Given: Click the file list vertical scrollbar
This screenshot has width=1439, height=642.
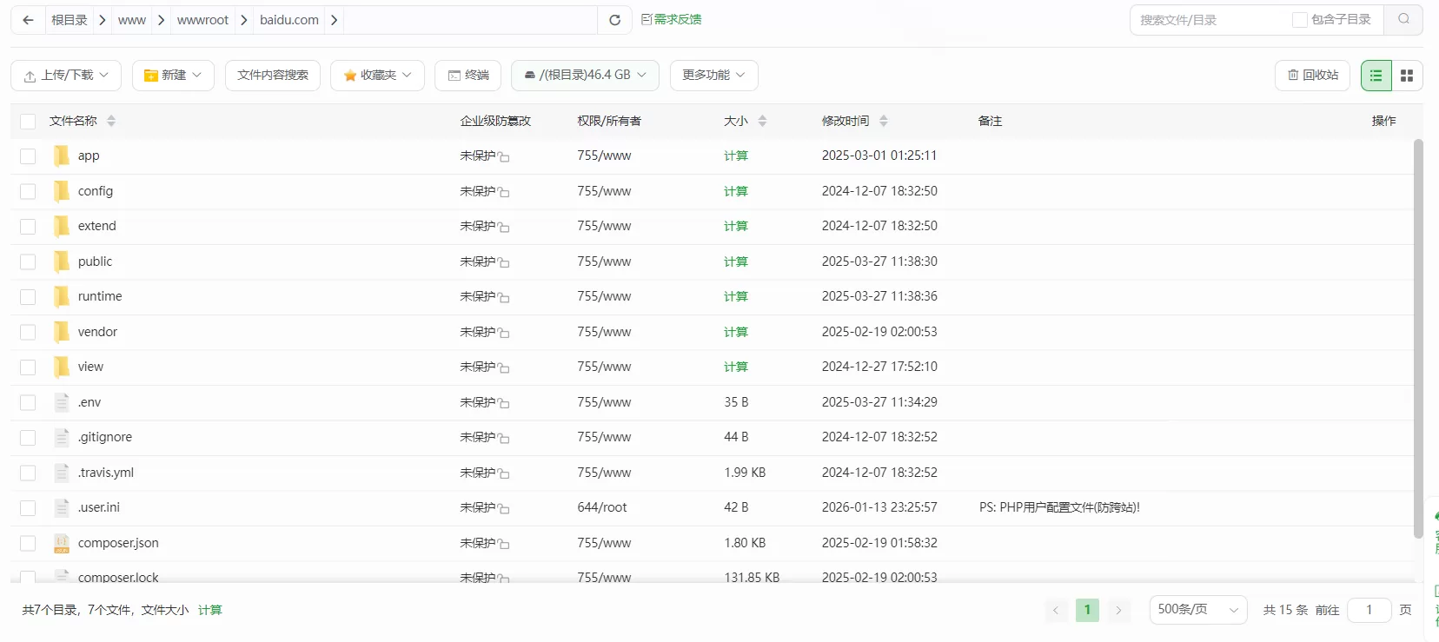Looking at the screenshot, I should (x=1418, y=339).
